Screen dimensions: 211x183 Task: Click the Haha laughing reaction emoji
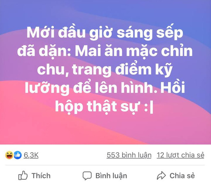[x=9, y=155]
